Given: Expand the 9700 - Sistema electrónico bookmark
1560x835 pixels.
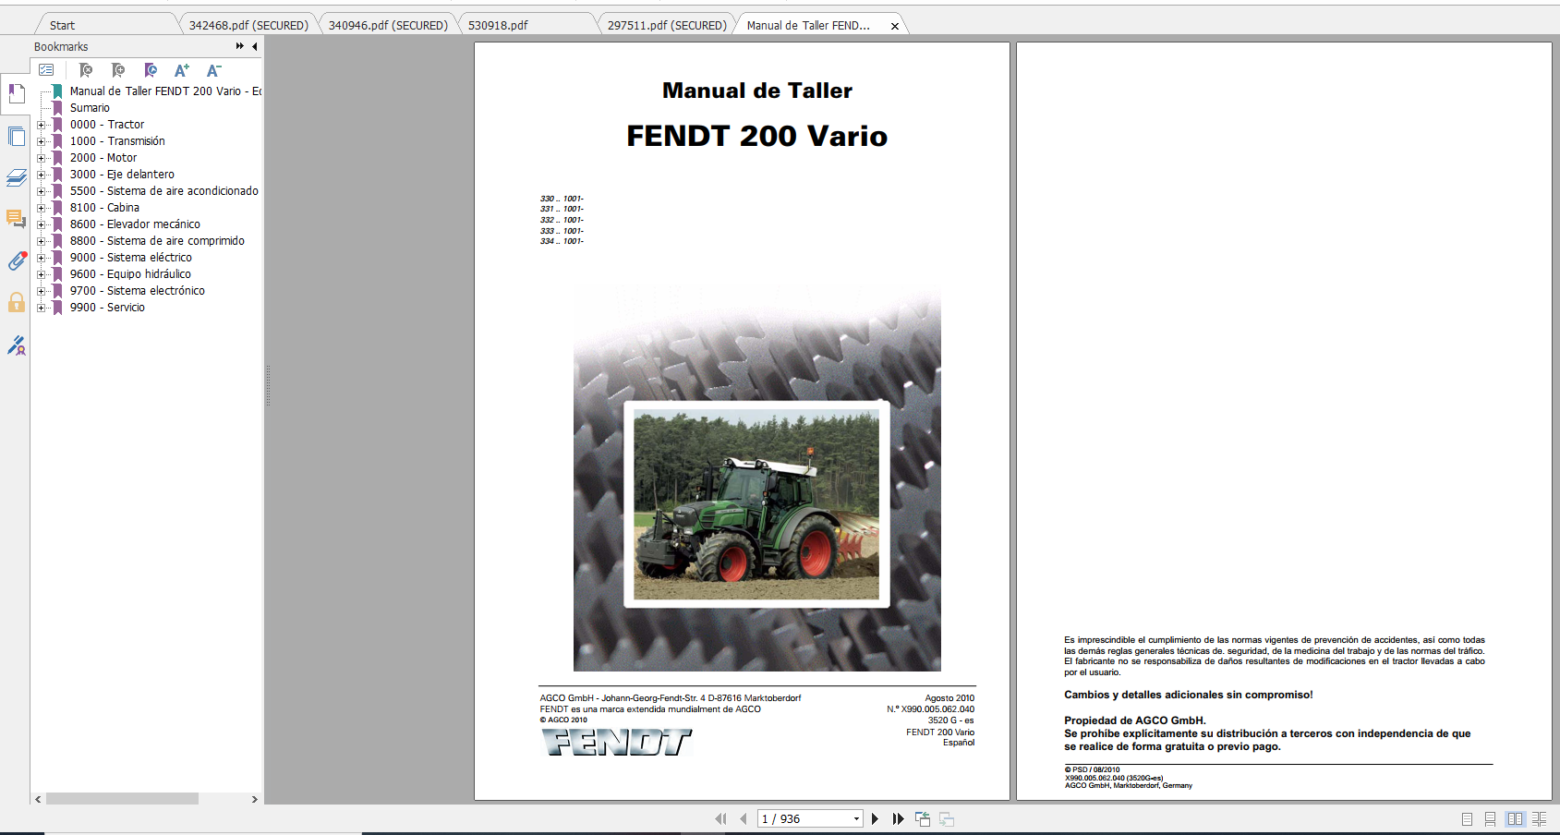Looking at the screenshot, I should click(41, 291).
